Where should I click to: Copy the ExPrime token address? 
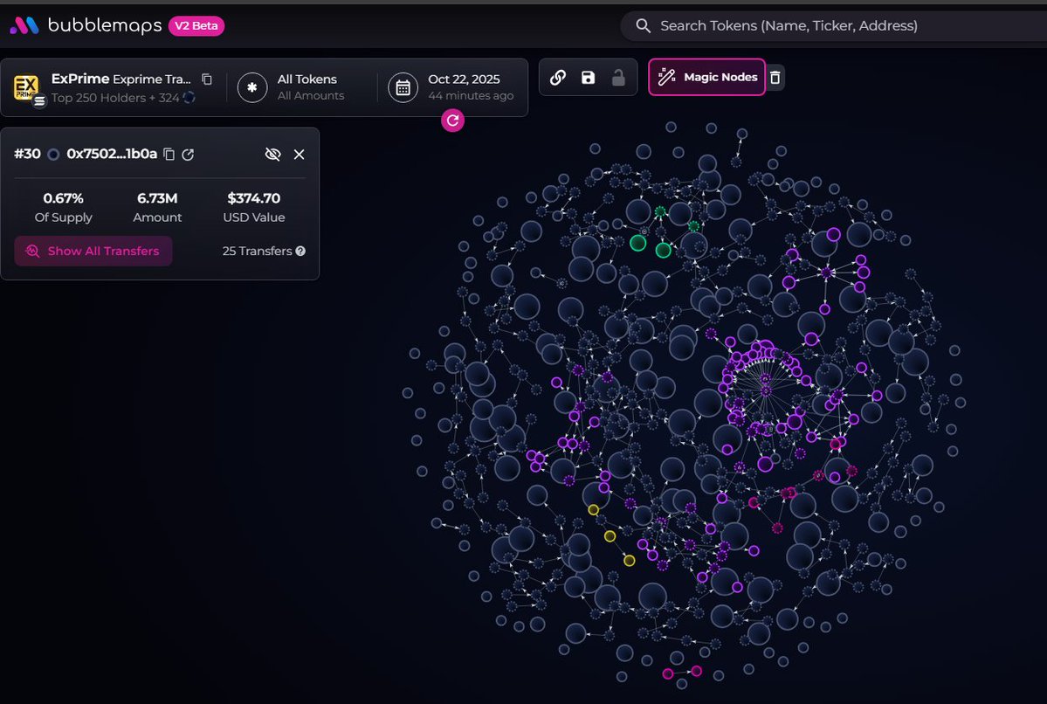tap(207, 79)
